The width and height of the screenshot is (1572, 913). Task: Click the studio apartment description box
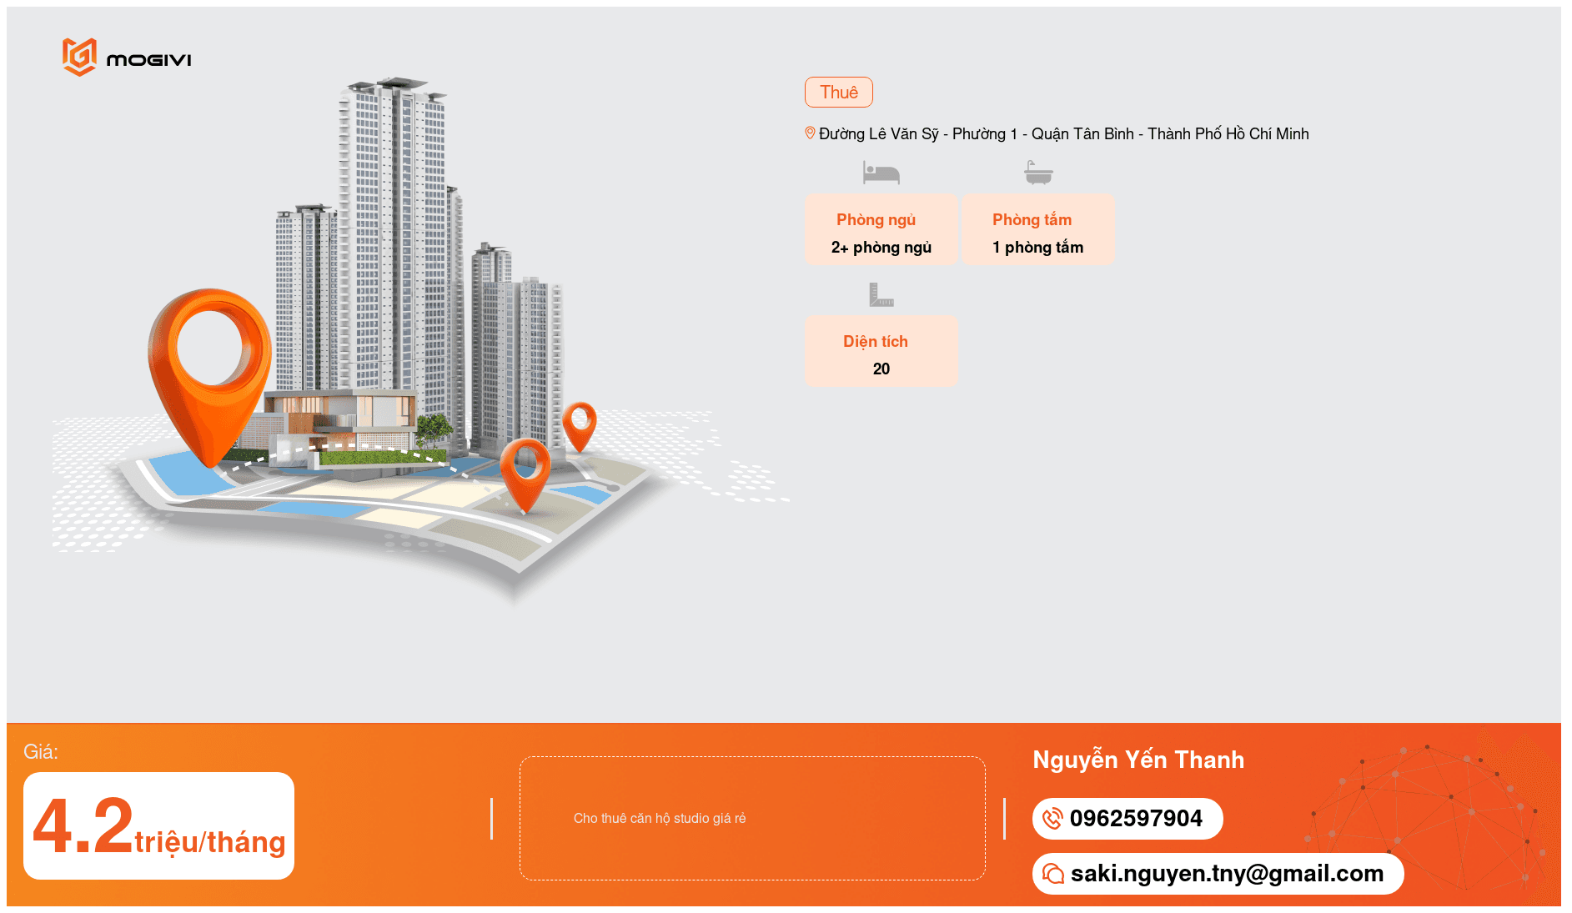pos(751,818)
